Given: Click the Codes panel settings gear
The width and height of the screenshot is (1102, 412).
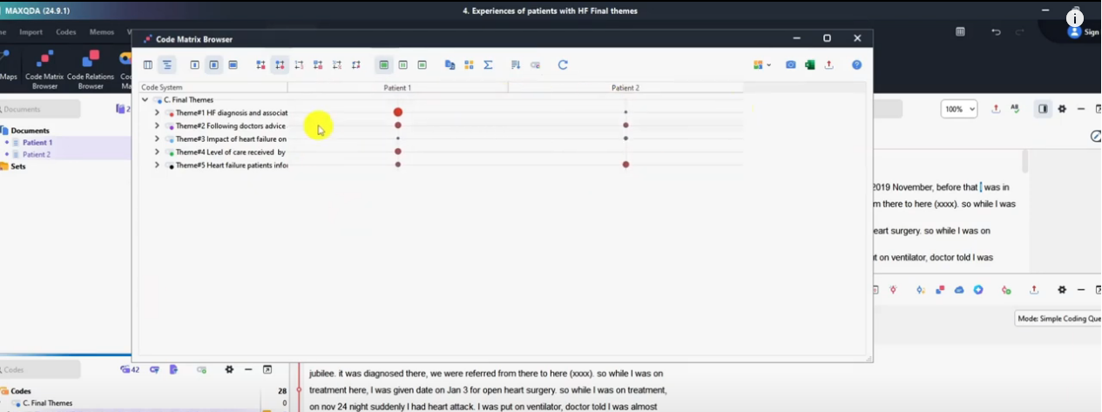Looking at the screenshot, I should tap(229, 369).
